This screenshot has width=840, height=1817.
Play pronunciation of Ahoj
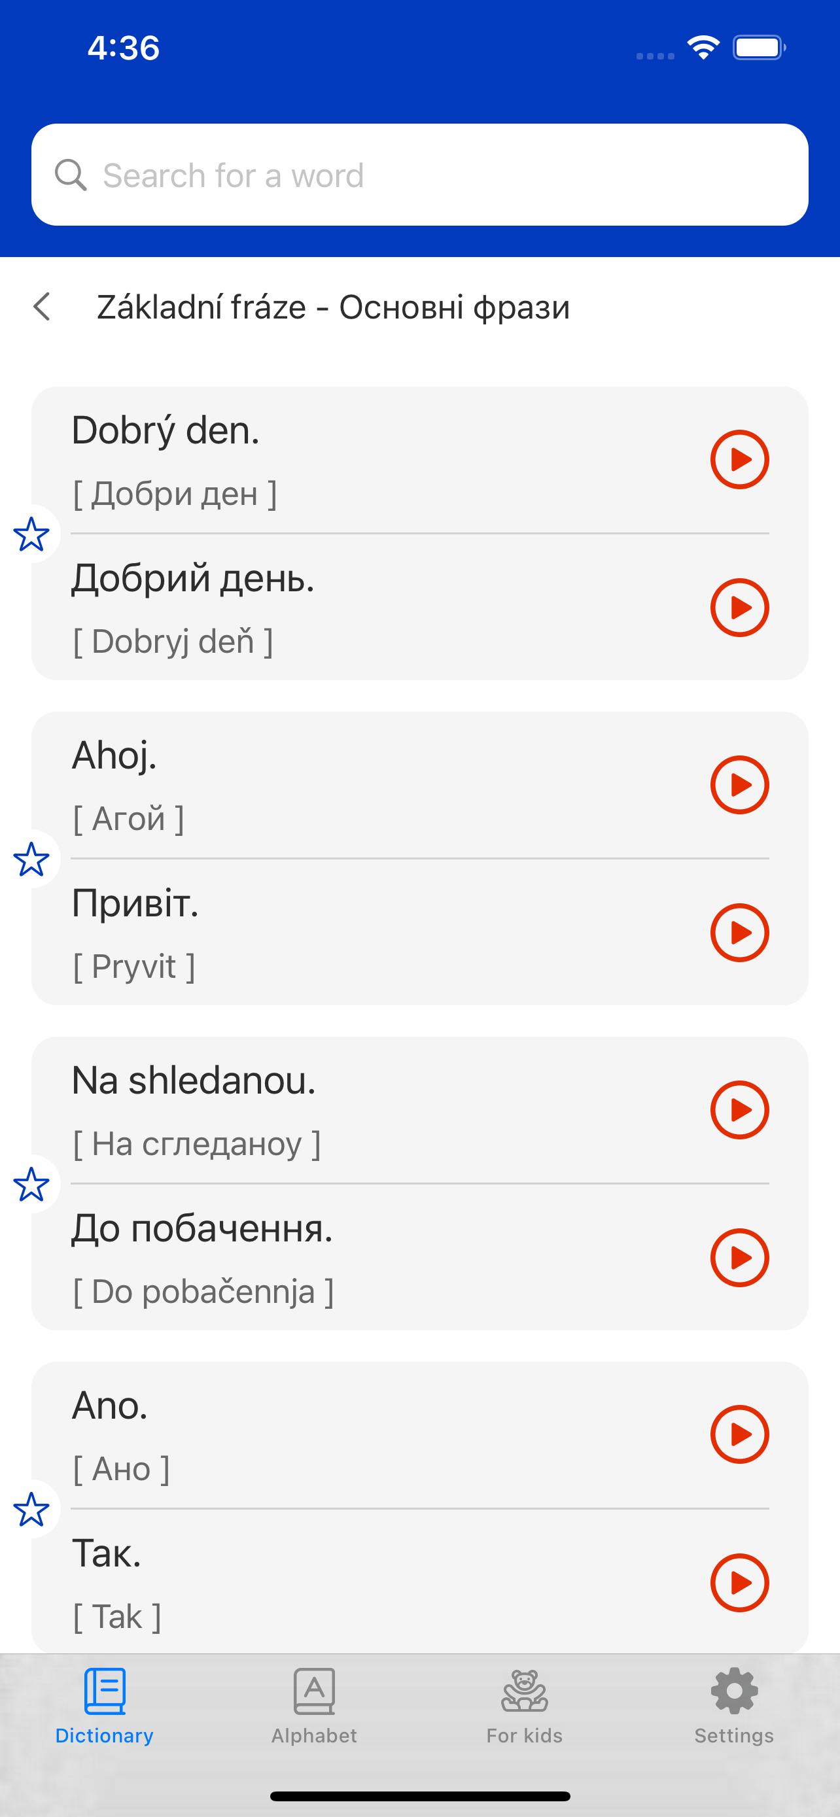pos(739,784)
